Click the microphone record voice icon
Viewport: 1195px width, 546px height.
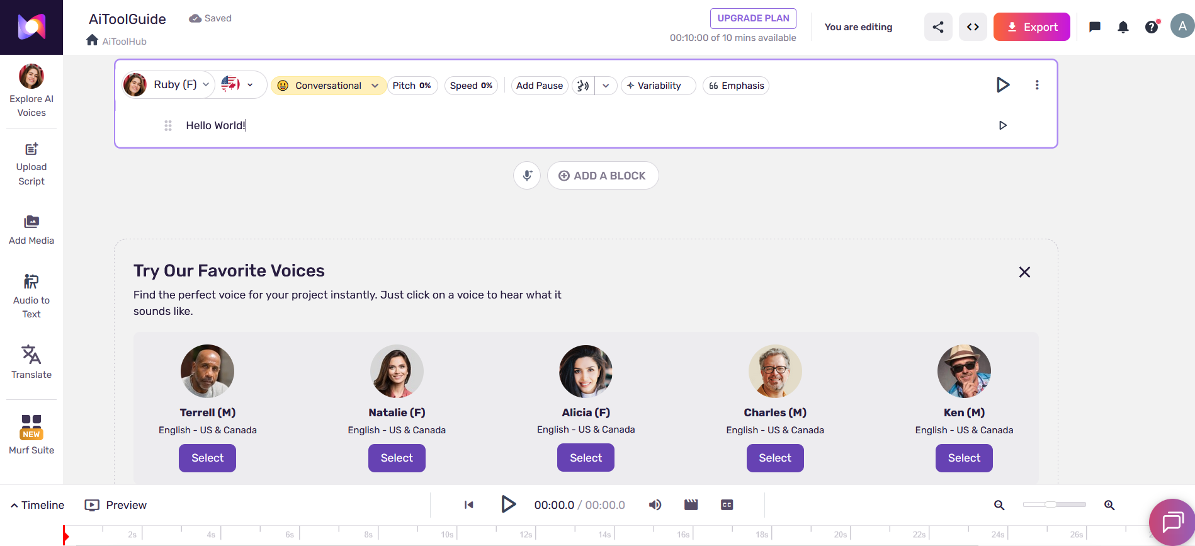(527, 176)
